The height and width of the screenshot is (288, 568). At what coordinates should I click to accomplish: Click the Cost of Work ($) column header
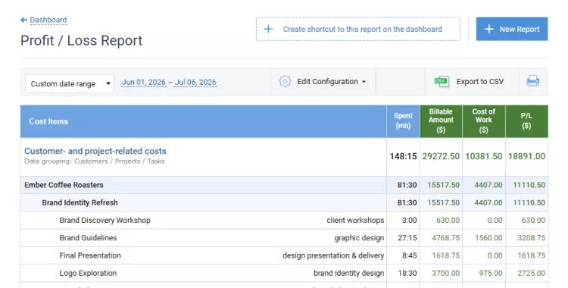point(484,121)
